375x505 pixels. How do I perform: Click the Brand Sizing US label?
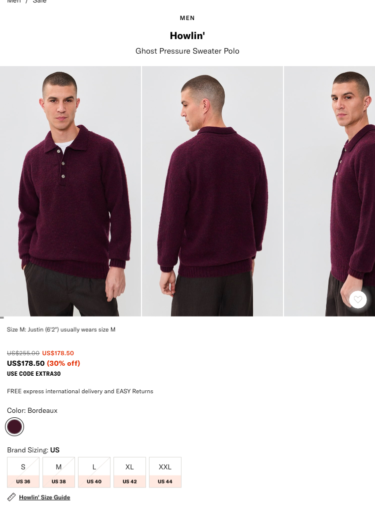(33, 450)
